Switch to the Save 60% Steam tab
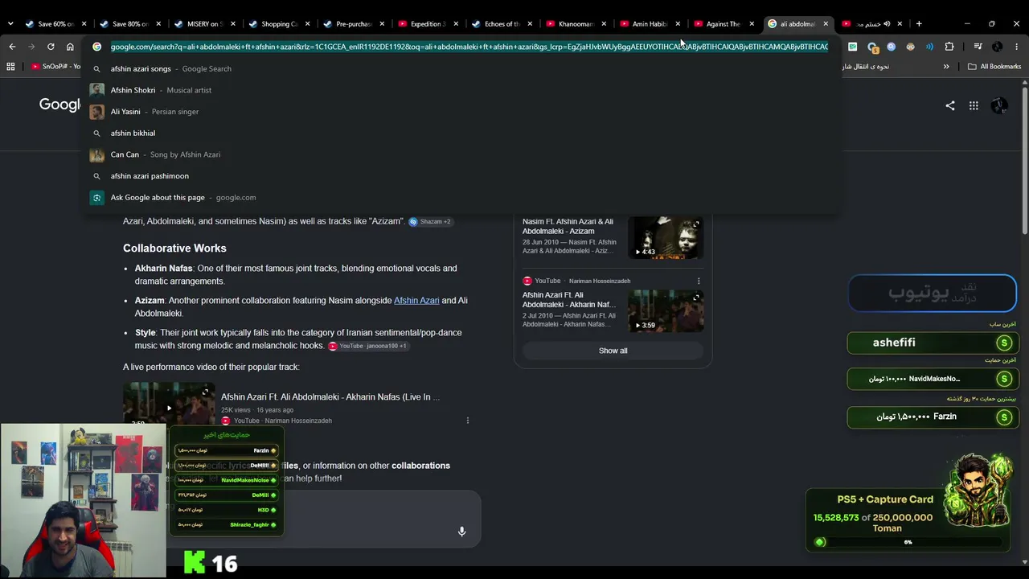 coord(55,24)
